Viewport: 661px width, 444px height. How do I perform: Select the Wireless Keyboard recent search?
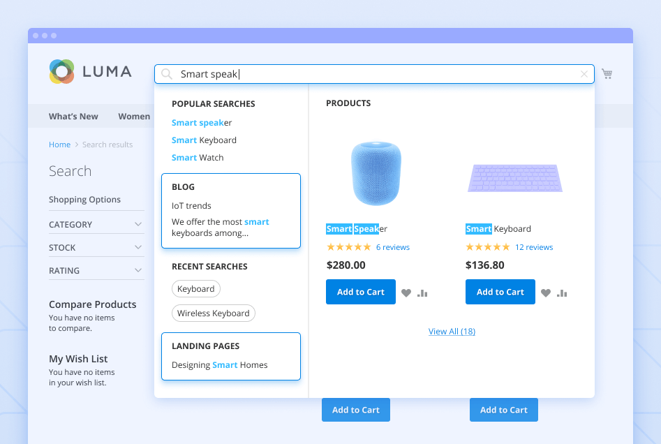coord(214,313)
